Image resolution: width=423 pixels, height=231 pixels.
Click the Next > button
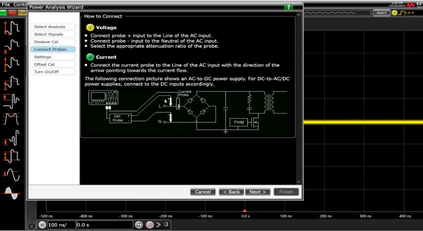click(258, 192)
